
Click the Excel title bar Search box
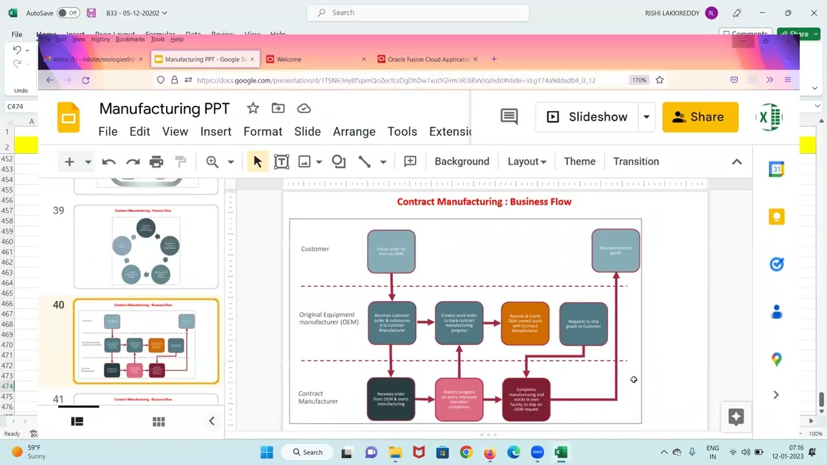click(x=417, y=12)
